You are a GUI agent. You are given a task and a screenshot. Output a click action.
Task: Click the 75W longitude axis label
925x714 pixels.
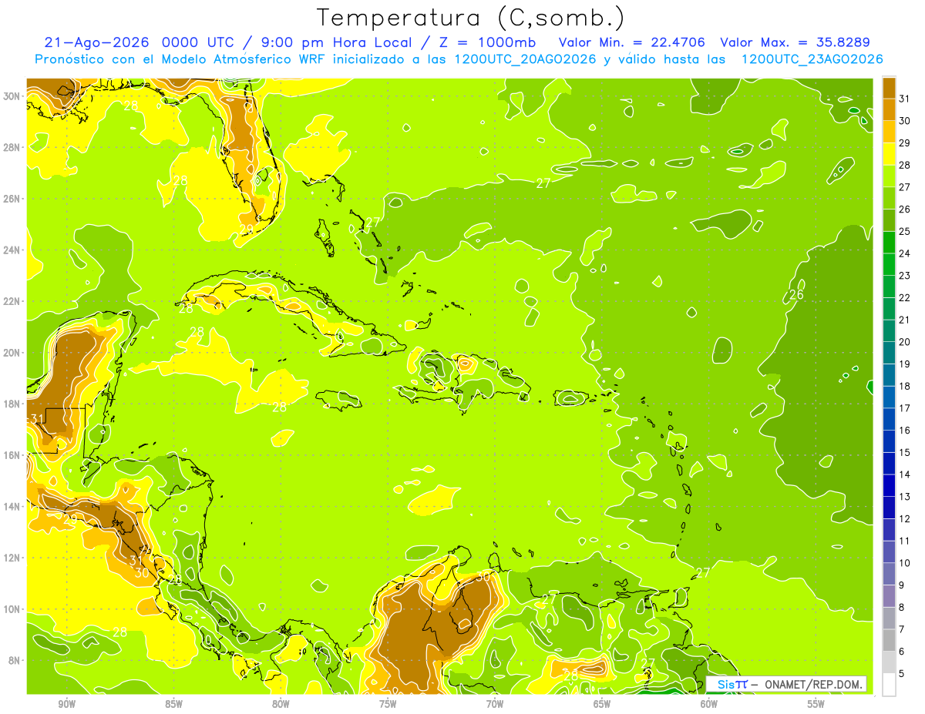tap(388, 704)
